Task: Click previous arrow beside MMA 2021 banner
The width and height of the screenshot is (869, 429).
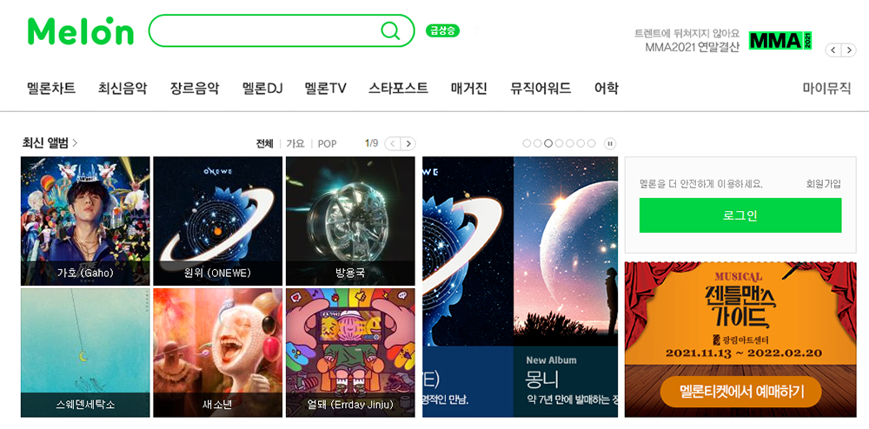Action: click(833, 50)
